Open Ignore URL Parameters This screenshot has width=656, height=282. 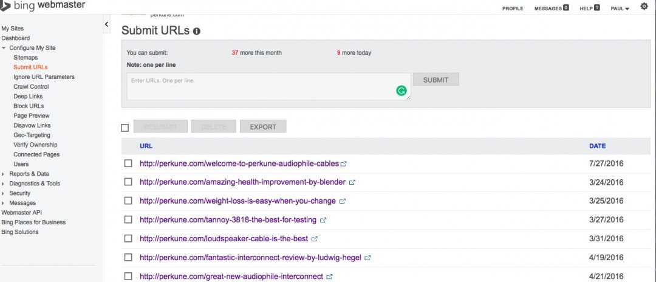click(x=44, y=77)
